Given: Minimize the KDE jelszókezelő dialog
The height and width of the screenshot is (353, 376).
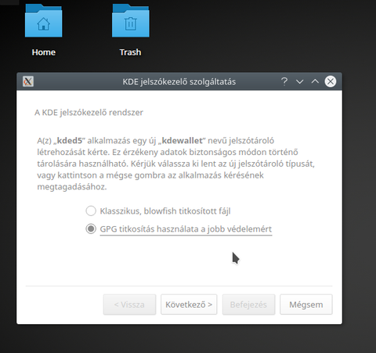Looking at the screenshot, I should point(300,81).
